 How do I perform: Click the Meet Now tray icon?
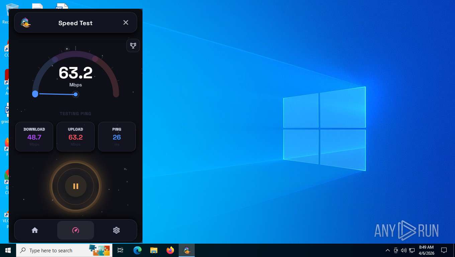click(x=396, y=250)
